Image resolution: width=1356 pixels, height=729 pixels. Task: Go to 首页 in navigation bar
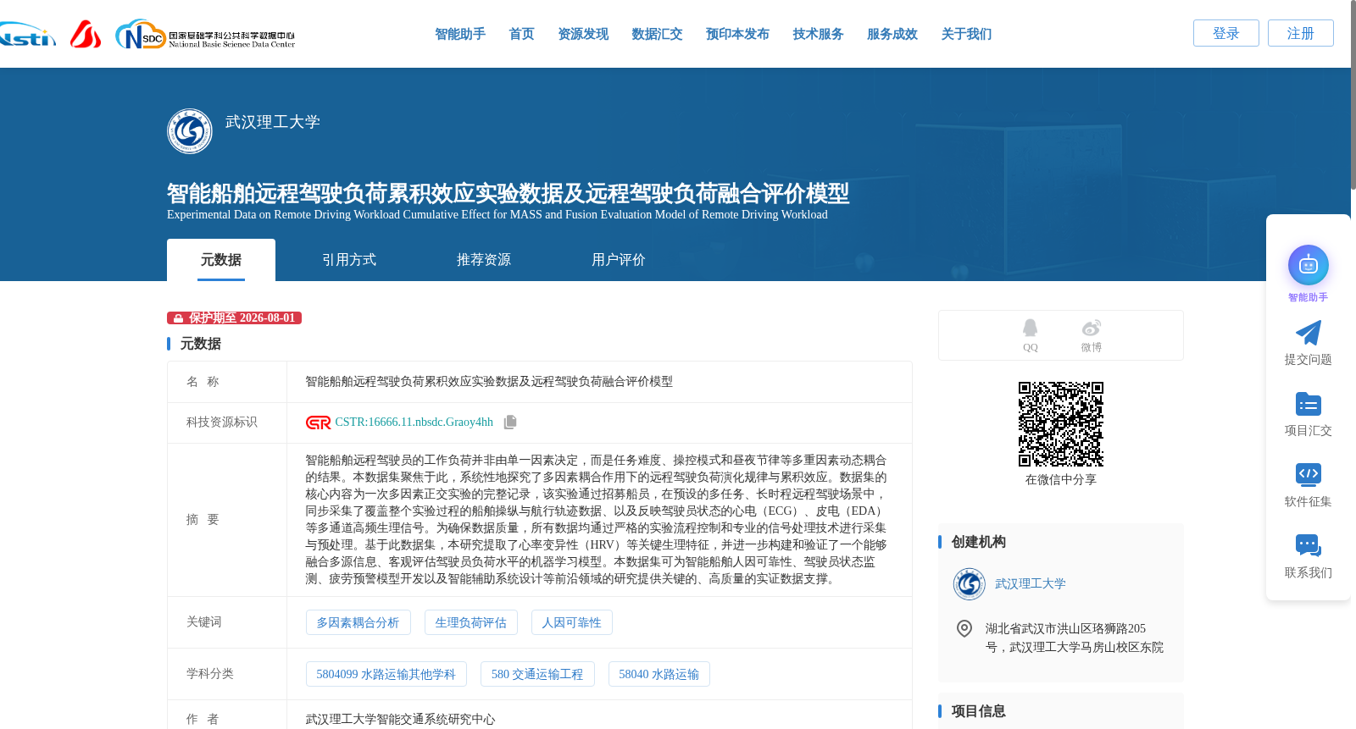[x=521, y=34]
